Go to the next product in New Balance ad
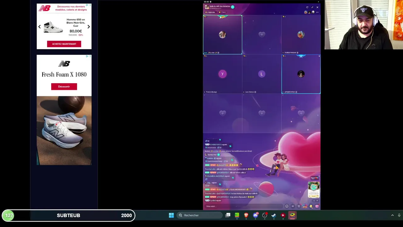The height and width of the screenshot is (227, 403). [x=88, y=27]
